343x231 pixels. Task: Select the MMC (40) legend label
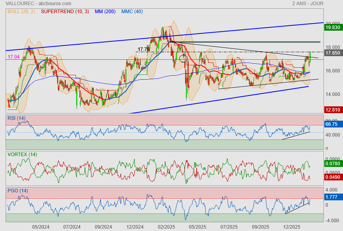pyautogui.click(x=132, y=12)
